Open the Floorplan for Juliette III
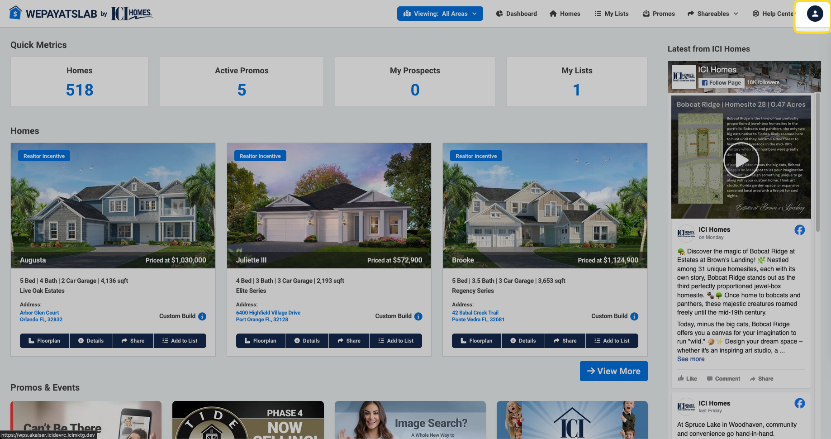The image size is (831, 439). click(261, 341)
